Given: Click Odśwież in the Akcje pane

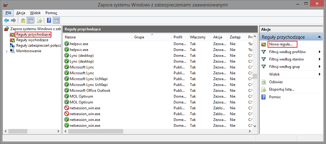Looking at the screenshot, I should point(276,82).
